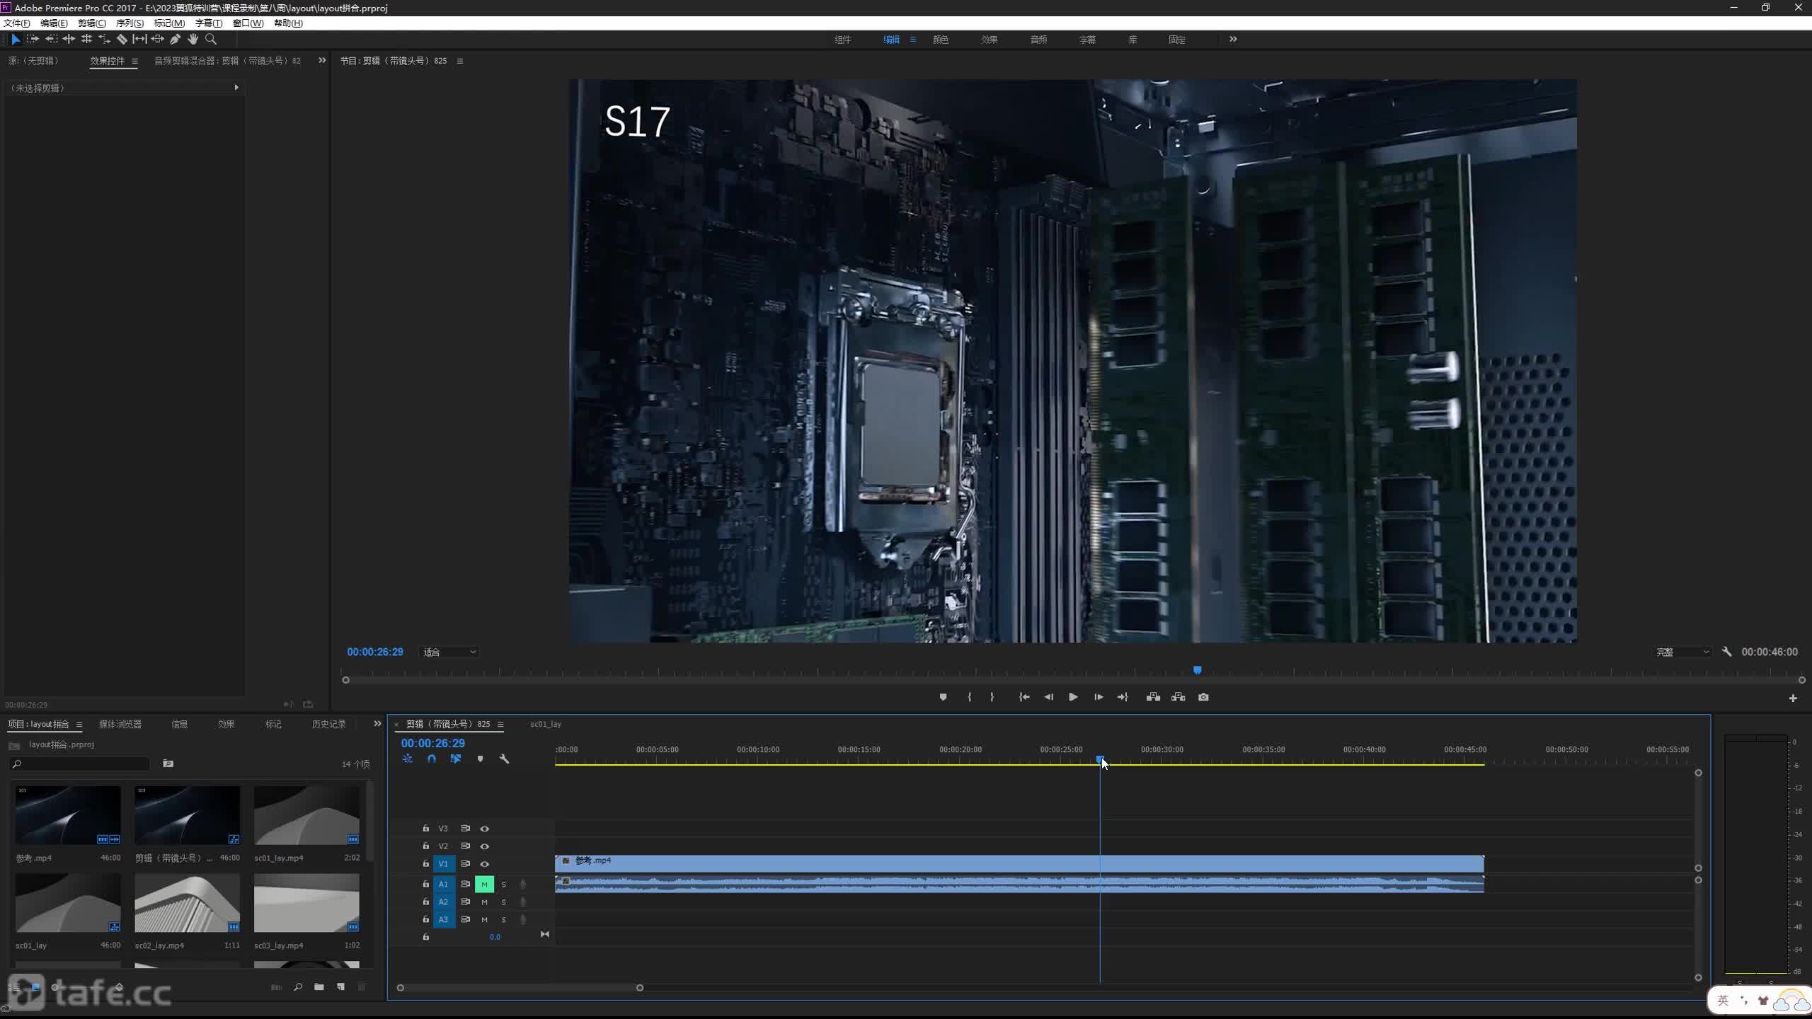Toggle nest-as-sequence insert mode button

click(408, 759)
